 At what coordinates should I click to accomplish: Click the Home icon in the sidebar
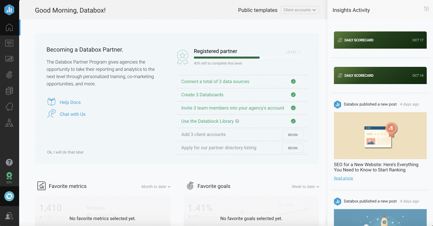pyautogui.click(x=9, y=27)
